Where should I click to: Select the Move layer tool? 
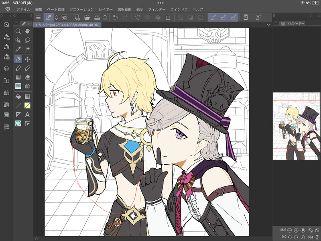tap(27, 59)
